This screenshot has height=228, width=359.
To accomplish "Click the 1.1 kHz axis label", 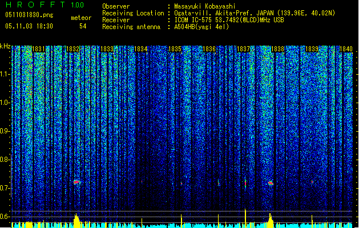I will click(5, 74).
